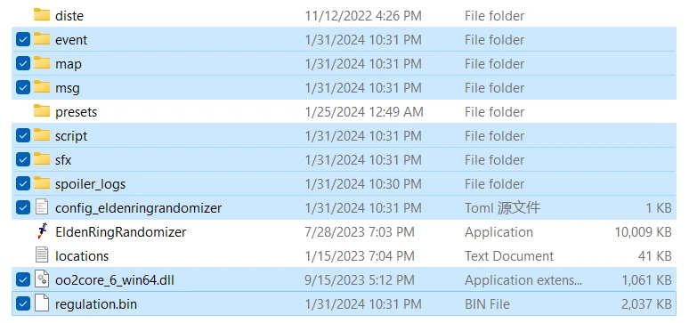Click the diste folder name

(69, 16)
